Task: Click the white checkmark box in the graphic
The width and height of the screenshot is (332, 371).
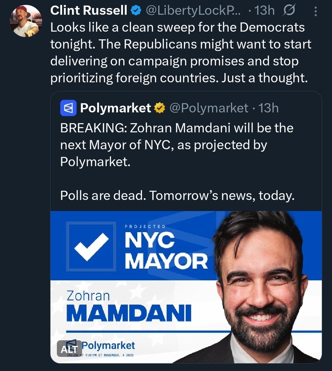Action: pyautogui.click(x=91, y=246)
